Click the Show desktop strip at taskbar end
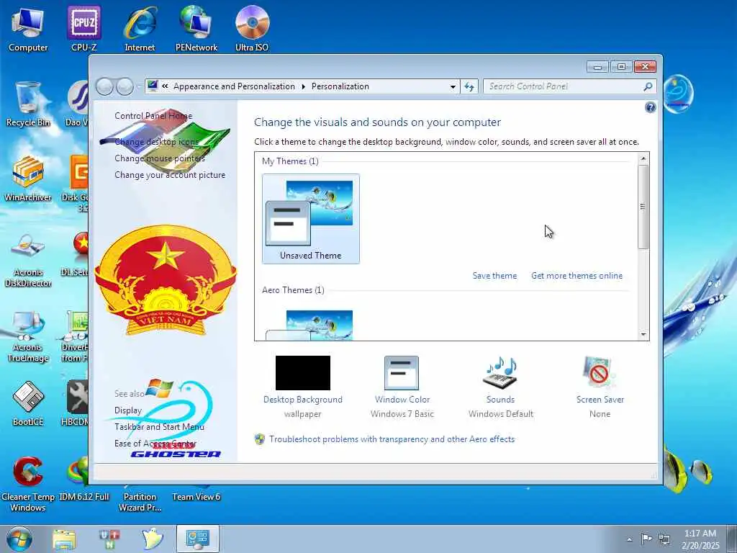 (732, 539)
